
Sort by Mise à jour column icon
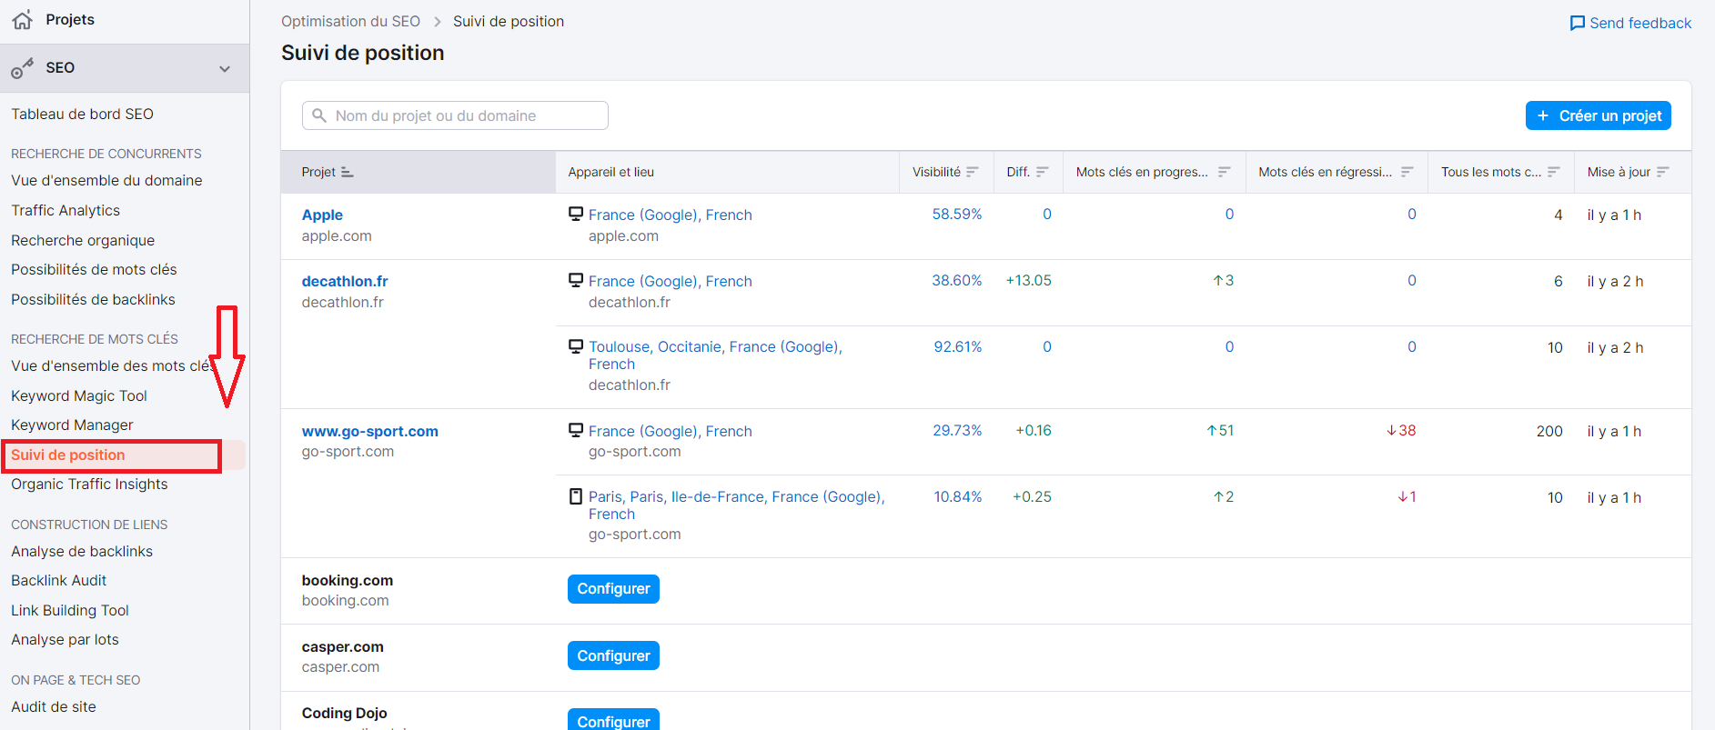[1663, 172]
